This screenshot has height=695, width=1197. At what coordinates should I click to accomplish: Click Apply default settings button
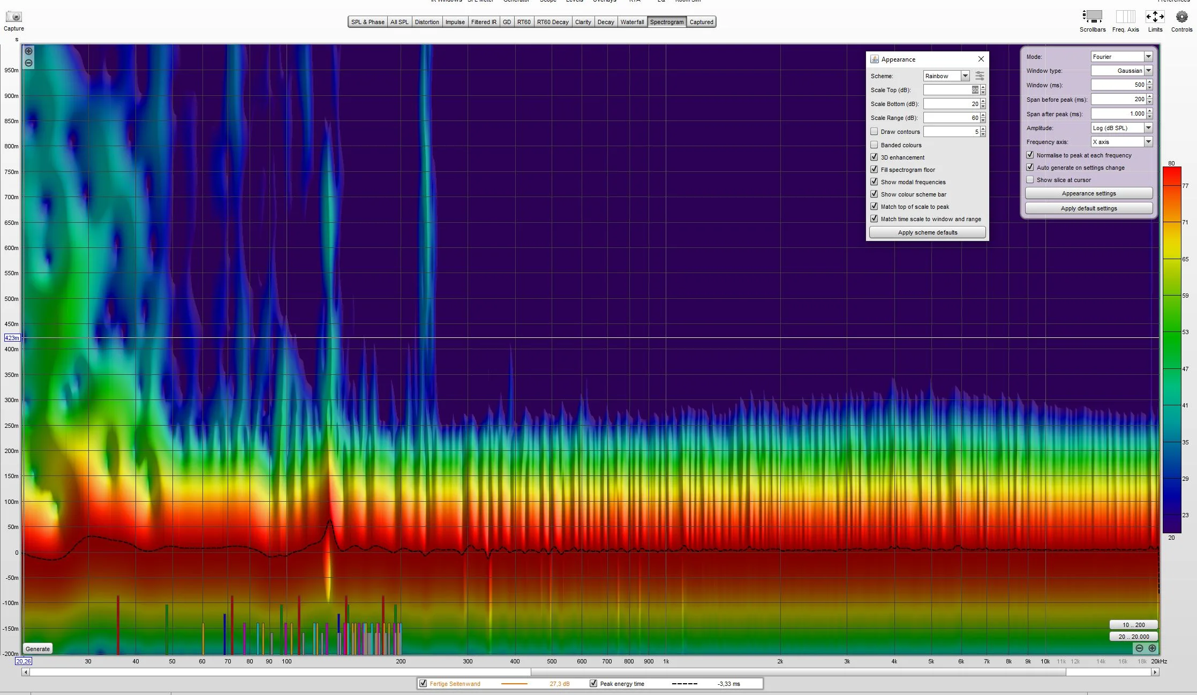(x=1089, y=208)
